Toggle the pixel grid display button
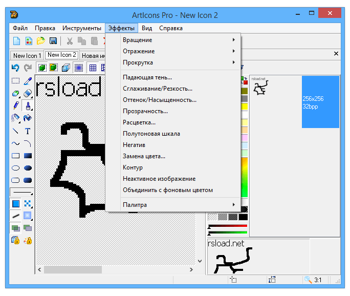This screenshot has width=350, height=296. point(93,68)
